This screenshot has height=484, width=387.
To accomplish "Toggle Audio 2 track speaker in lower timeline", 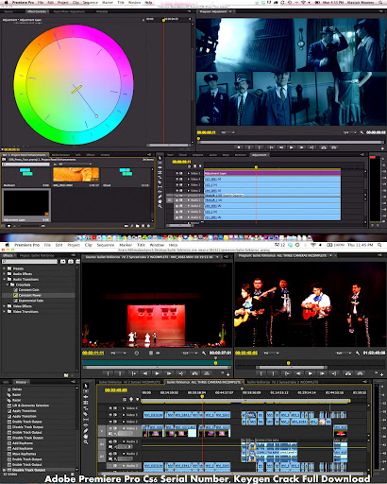I will pyautogui.click(x=110, y=454).
